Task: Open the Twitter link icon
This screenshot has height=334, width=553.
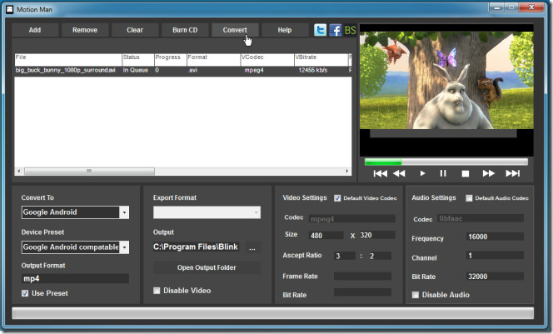Action: [x=321, y=30]
